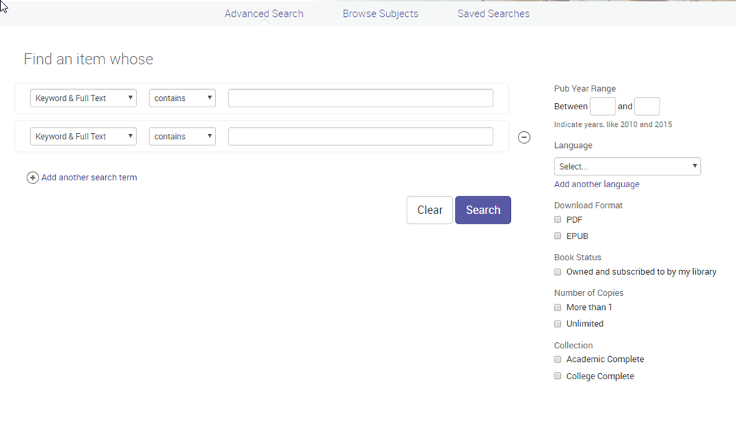Click the plus icon to add search term
This screenshot has height=427, width=736.
[x=33, y=177]
